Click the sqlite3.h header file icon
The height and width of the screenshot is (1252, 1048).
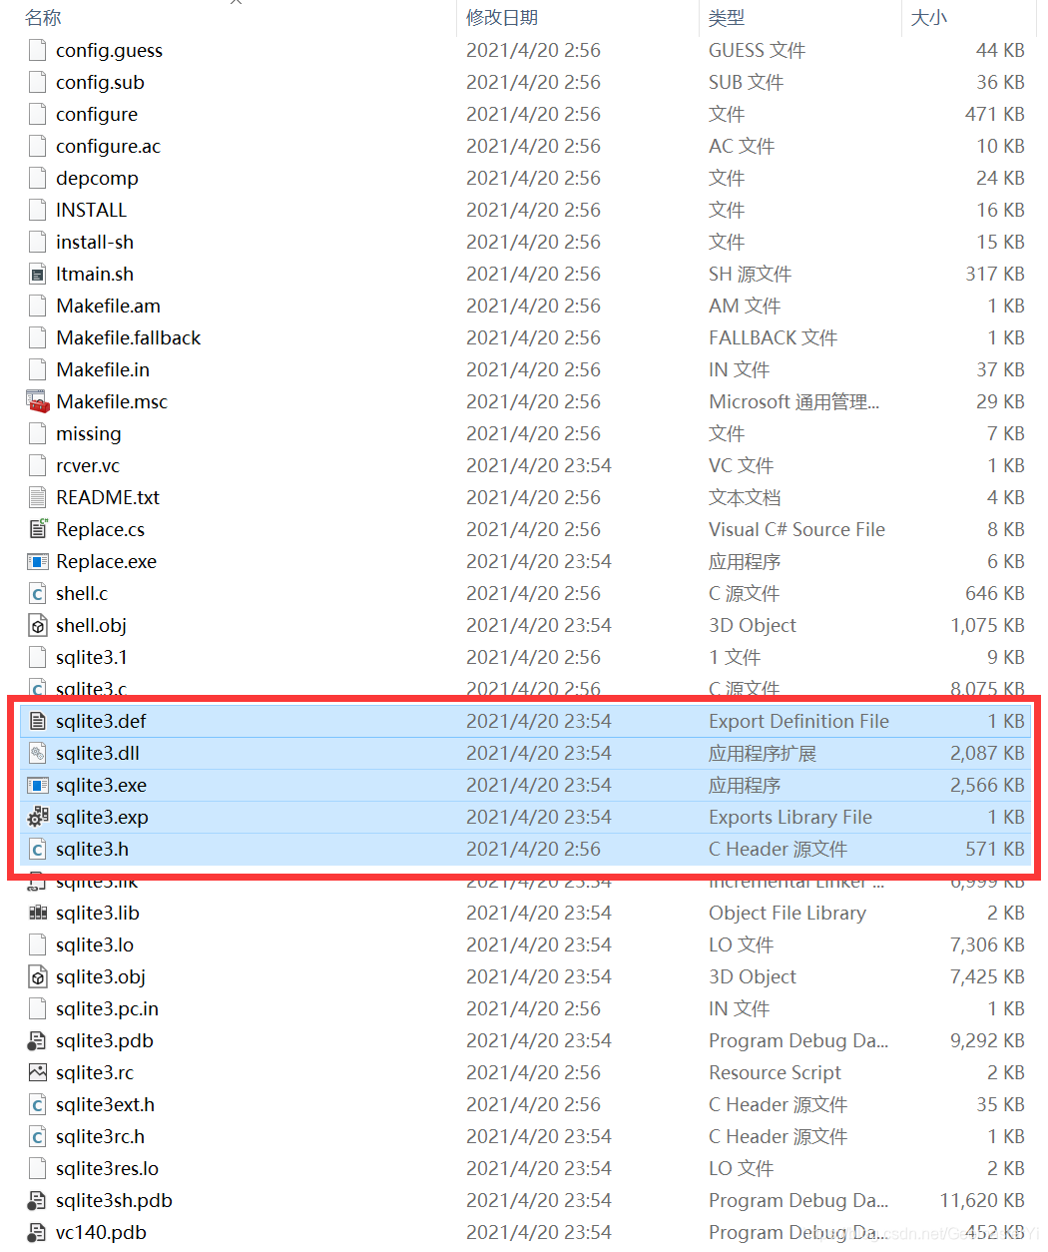coord(38,849)
